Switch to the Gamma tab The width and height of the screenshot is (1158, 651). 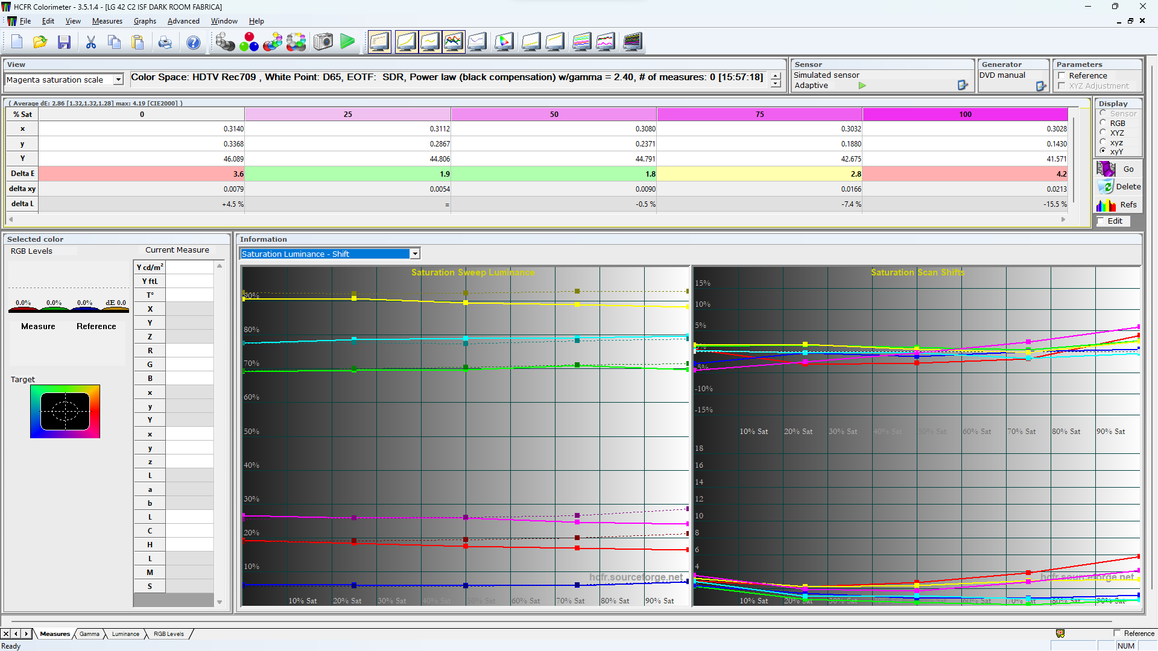pyautogui.click(x=89, y=634)
